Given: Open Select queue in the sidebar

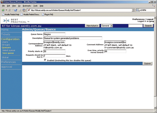Looking at the screenshot, I should click(8, 51).
